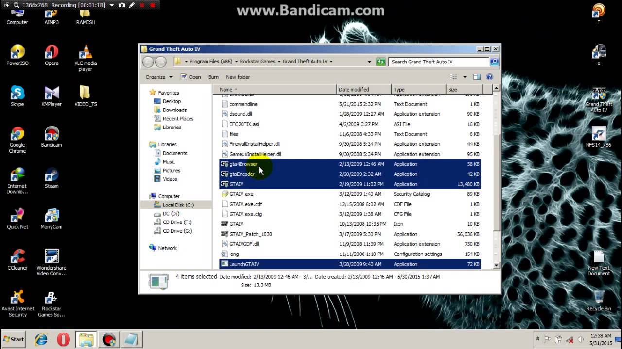
Task: Launch CCleaner desktop icon
Action: [x=17, y=259]
